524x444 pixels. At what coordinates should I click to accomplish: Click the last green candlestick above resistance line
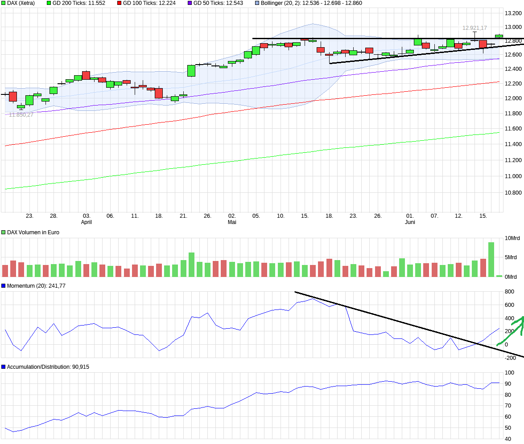click(499, 36)
